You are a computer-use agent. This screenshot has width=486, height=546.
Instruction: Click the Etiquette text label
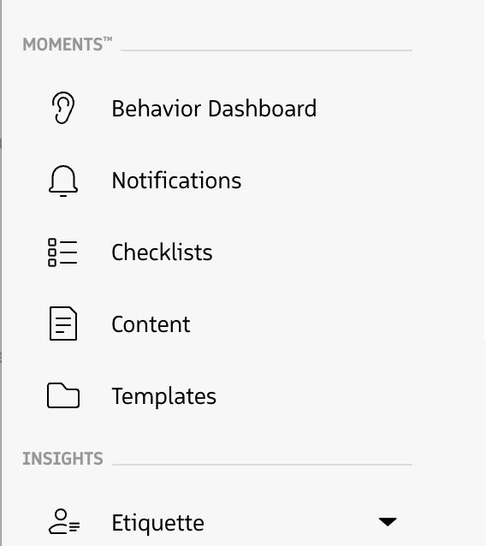coord(157,523)
